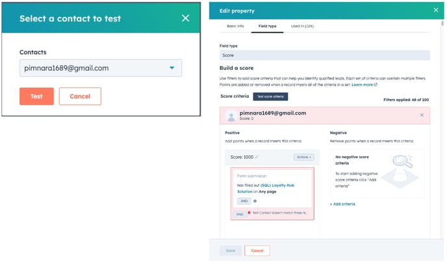Switch to the Basic info tab
This screenshot has width=447, height=265.
point(235,26)
